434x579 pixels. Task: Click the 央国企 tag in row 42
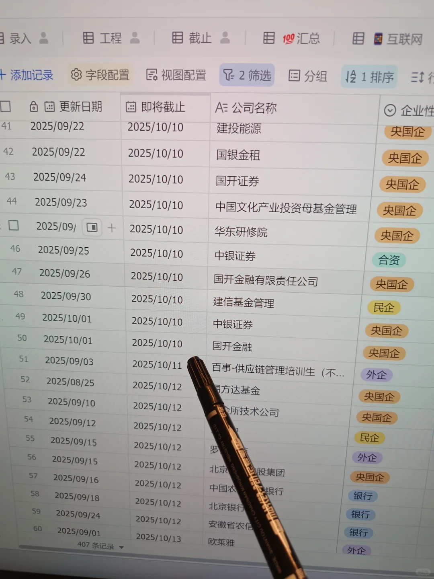[x=405, y=158]
